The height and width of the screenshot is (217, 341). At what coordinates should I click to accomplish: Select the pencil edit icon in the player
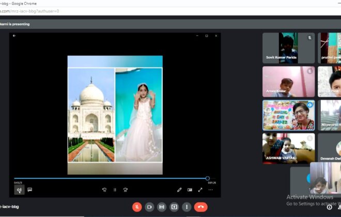[x=179, y=190]
